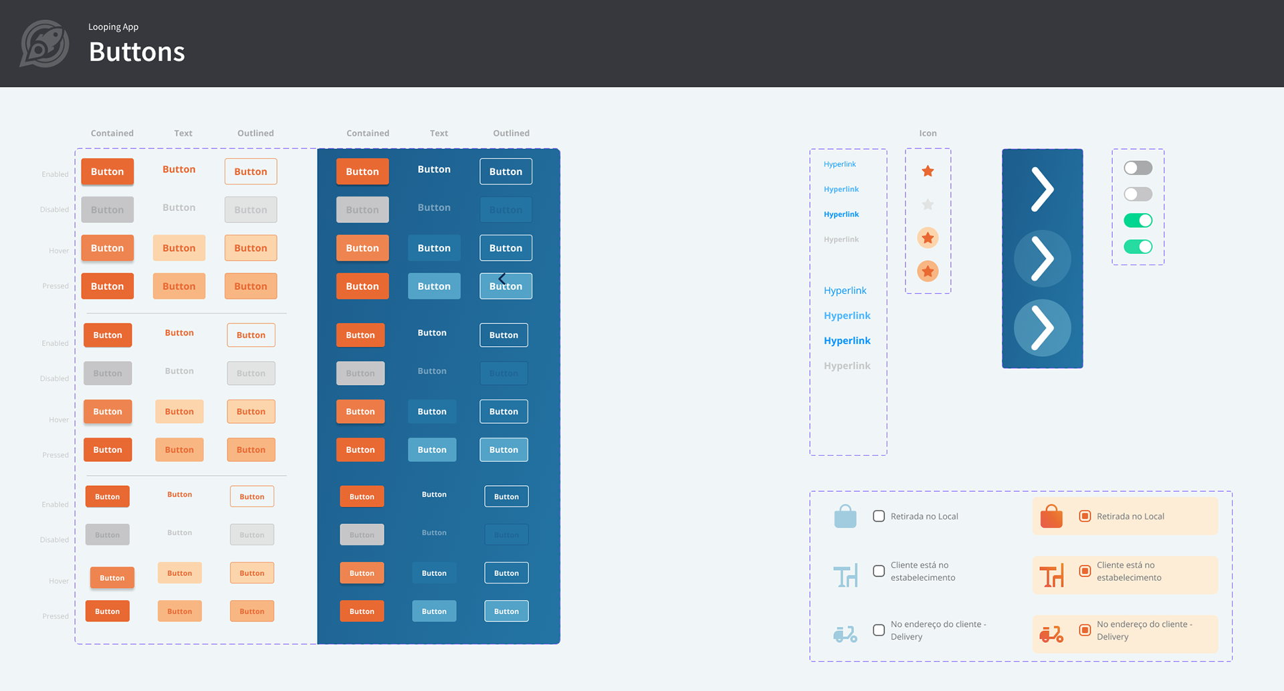1284x691 pixels.
Task: Click the third star icon, hover state
Action: 928,238
